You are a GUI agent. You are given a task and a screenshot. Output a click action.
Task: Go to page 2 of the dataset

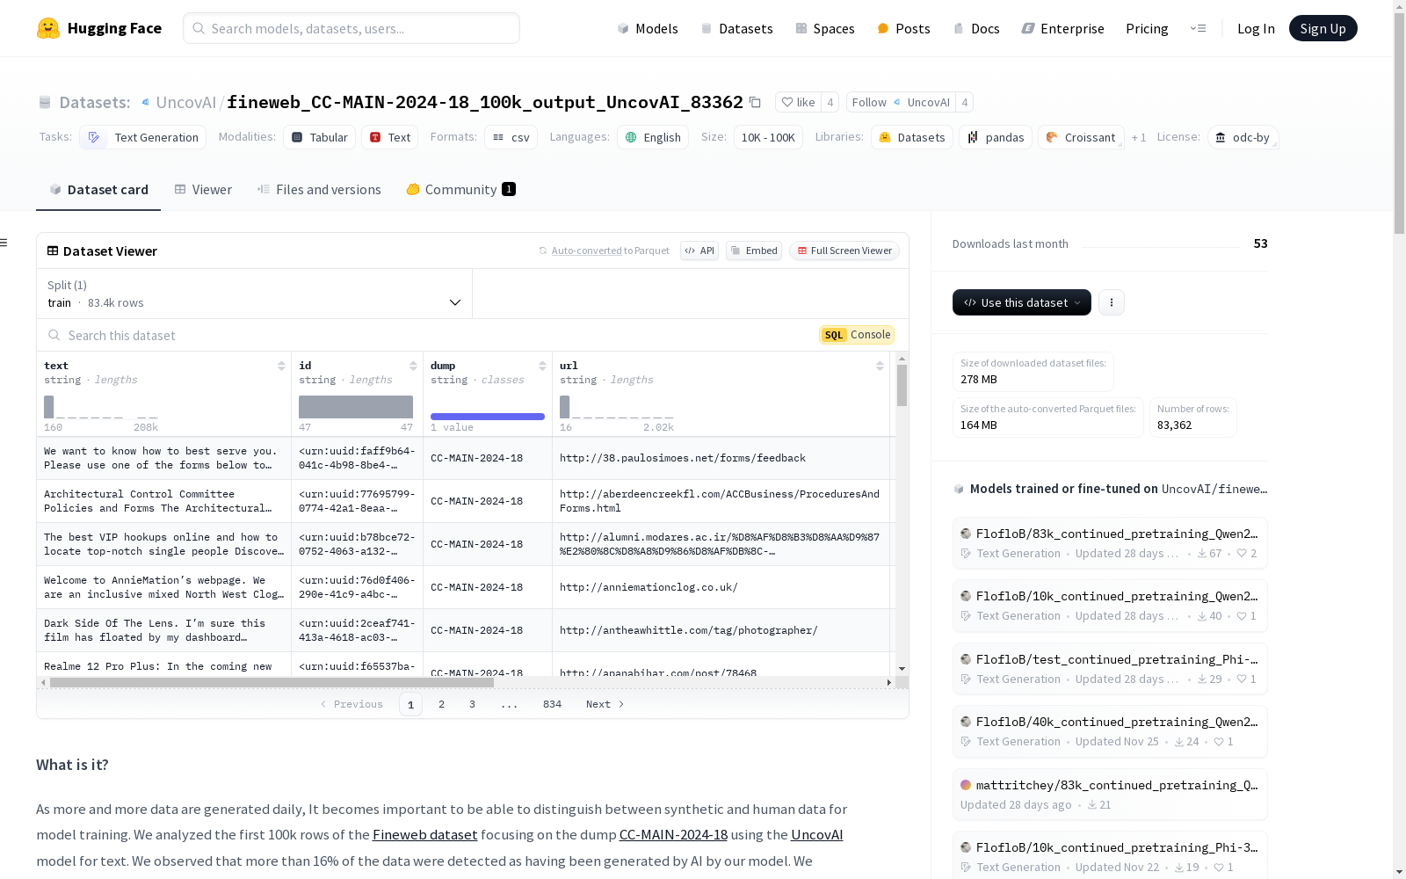pyautogui.click(x=441, y=704)
